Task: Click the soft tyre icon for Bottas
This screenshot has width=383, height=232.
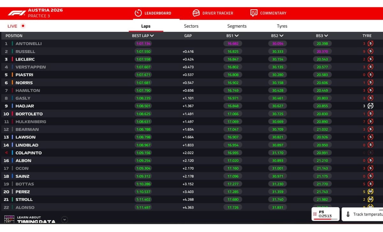Action: pyautogui.click(x=370, y=184)
